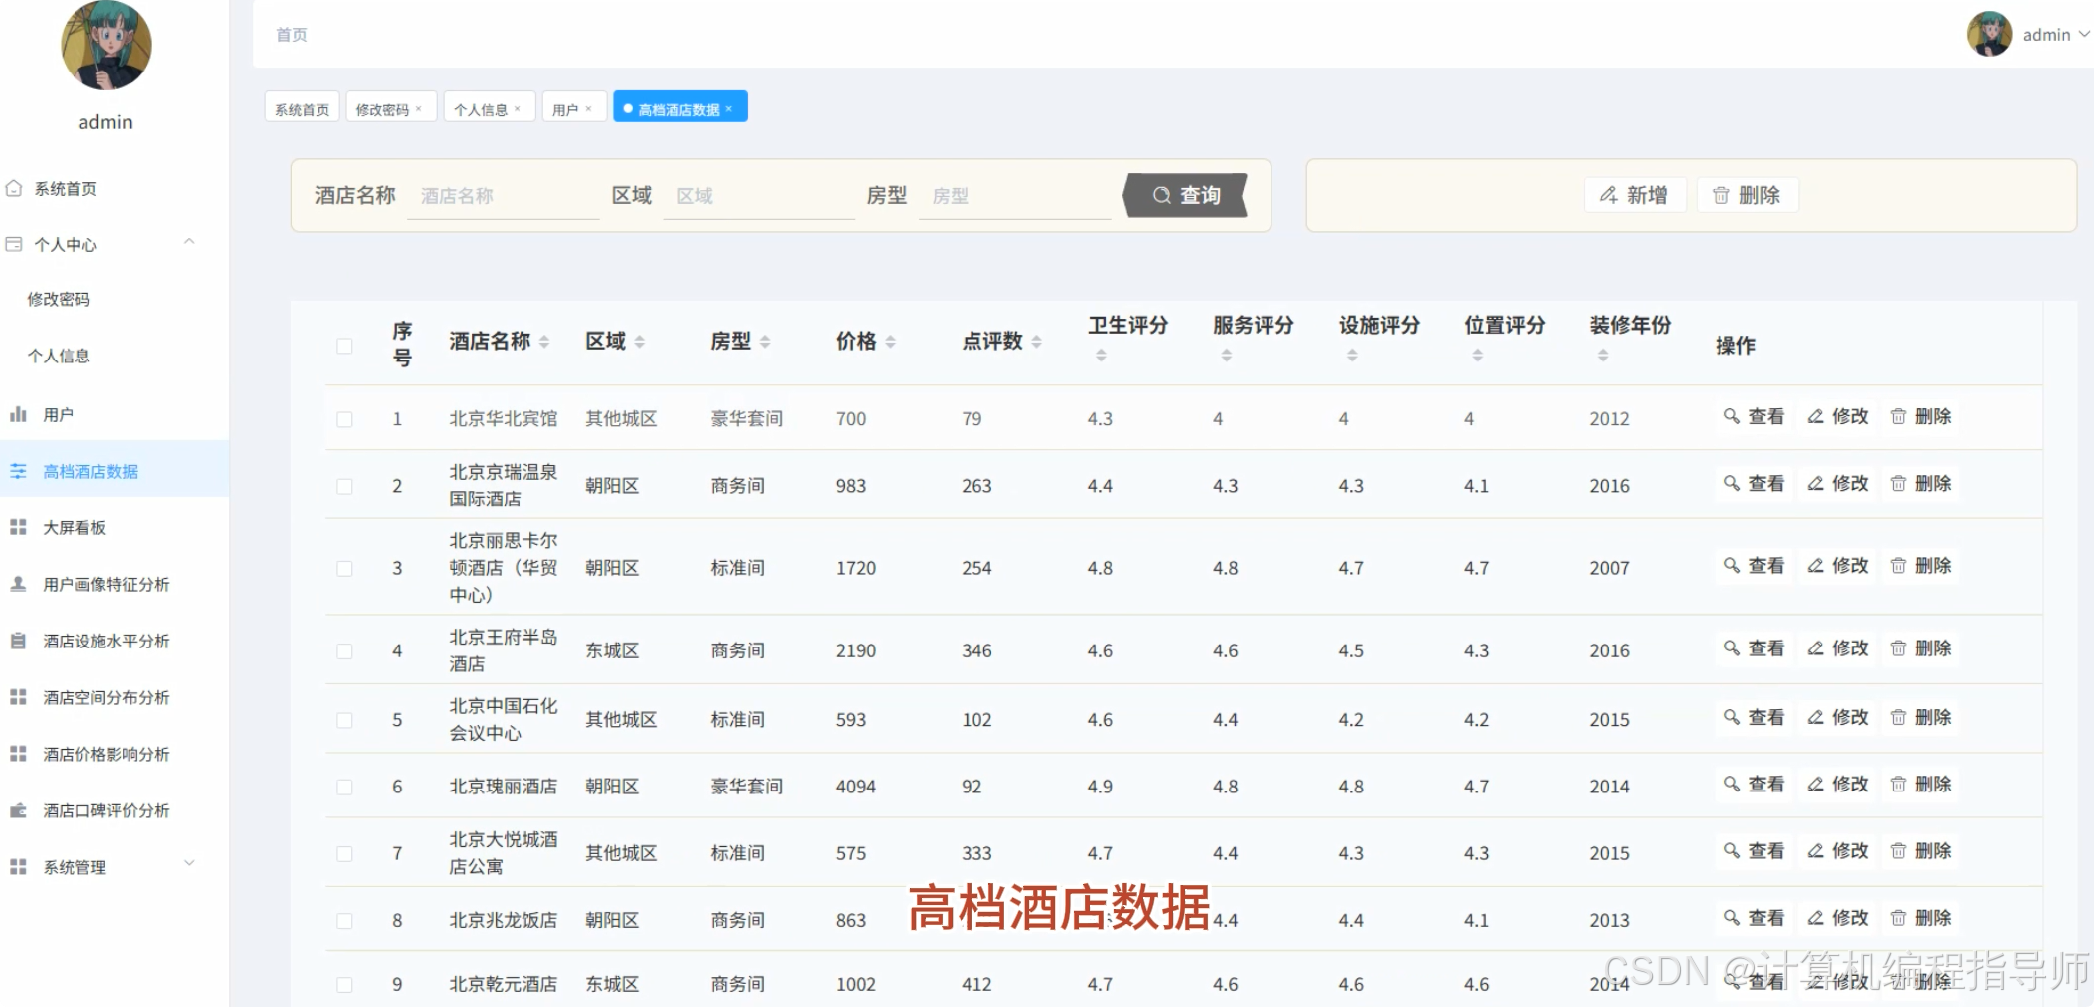
Task: Click the trash 删除 icon for 北京王府半岛酒店
Action: (x=1900, y=649)
